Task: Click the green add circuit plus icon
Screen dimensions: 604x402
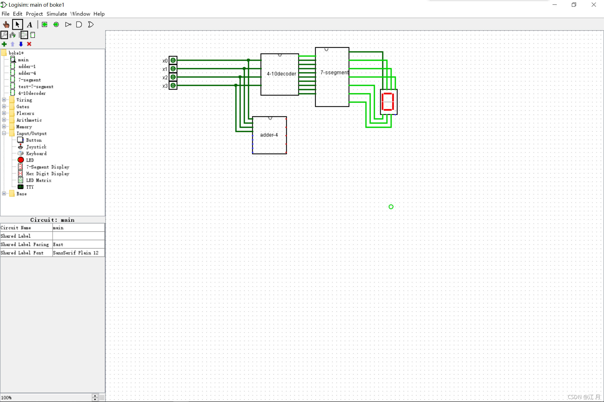Action: pyautogui.click(x=4, y=44)
